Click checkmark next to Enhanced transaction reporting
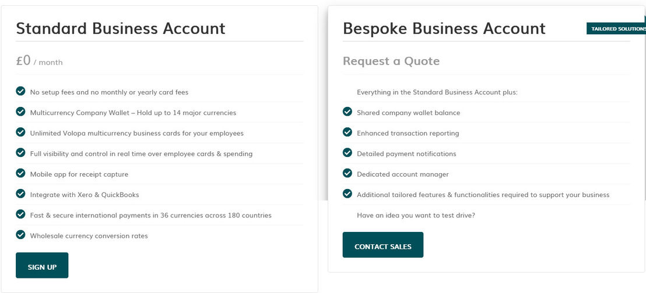This screenshot has height=293, width=646. click(347, 133)
